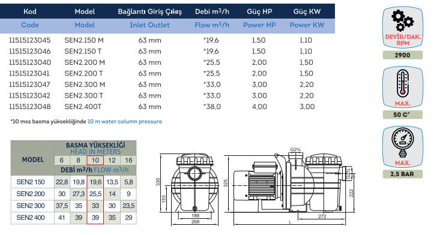434x235 pixels.
Task: Click the 2,5 BAR pressure badge
Action: 403,174
